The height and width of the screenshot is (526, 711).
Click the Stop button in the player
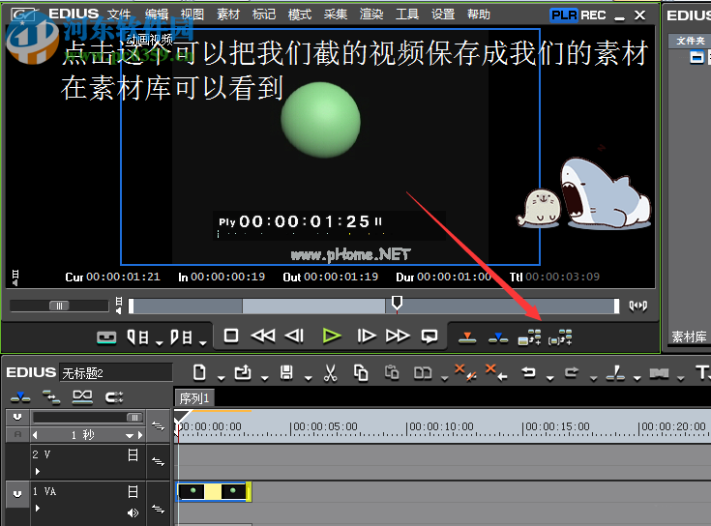click(x=231, y=336)
